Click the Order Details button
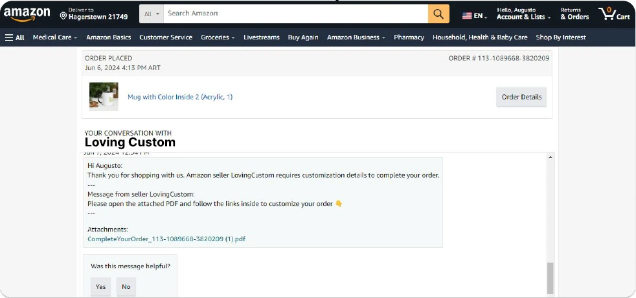 pos(521,97)
